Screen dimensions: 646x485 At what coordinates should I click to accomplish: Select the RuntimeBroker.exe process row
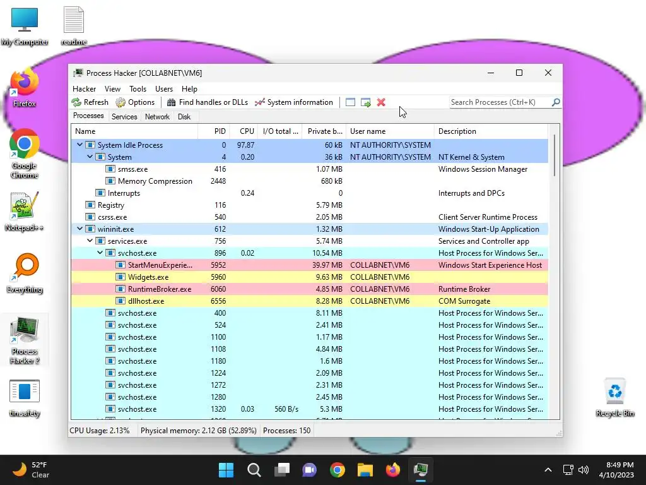[x=309, y=289]
